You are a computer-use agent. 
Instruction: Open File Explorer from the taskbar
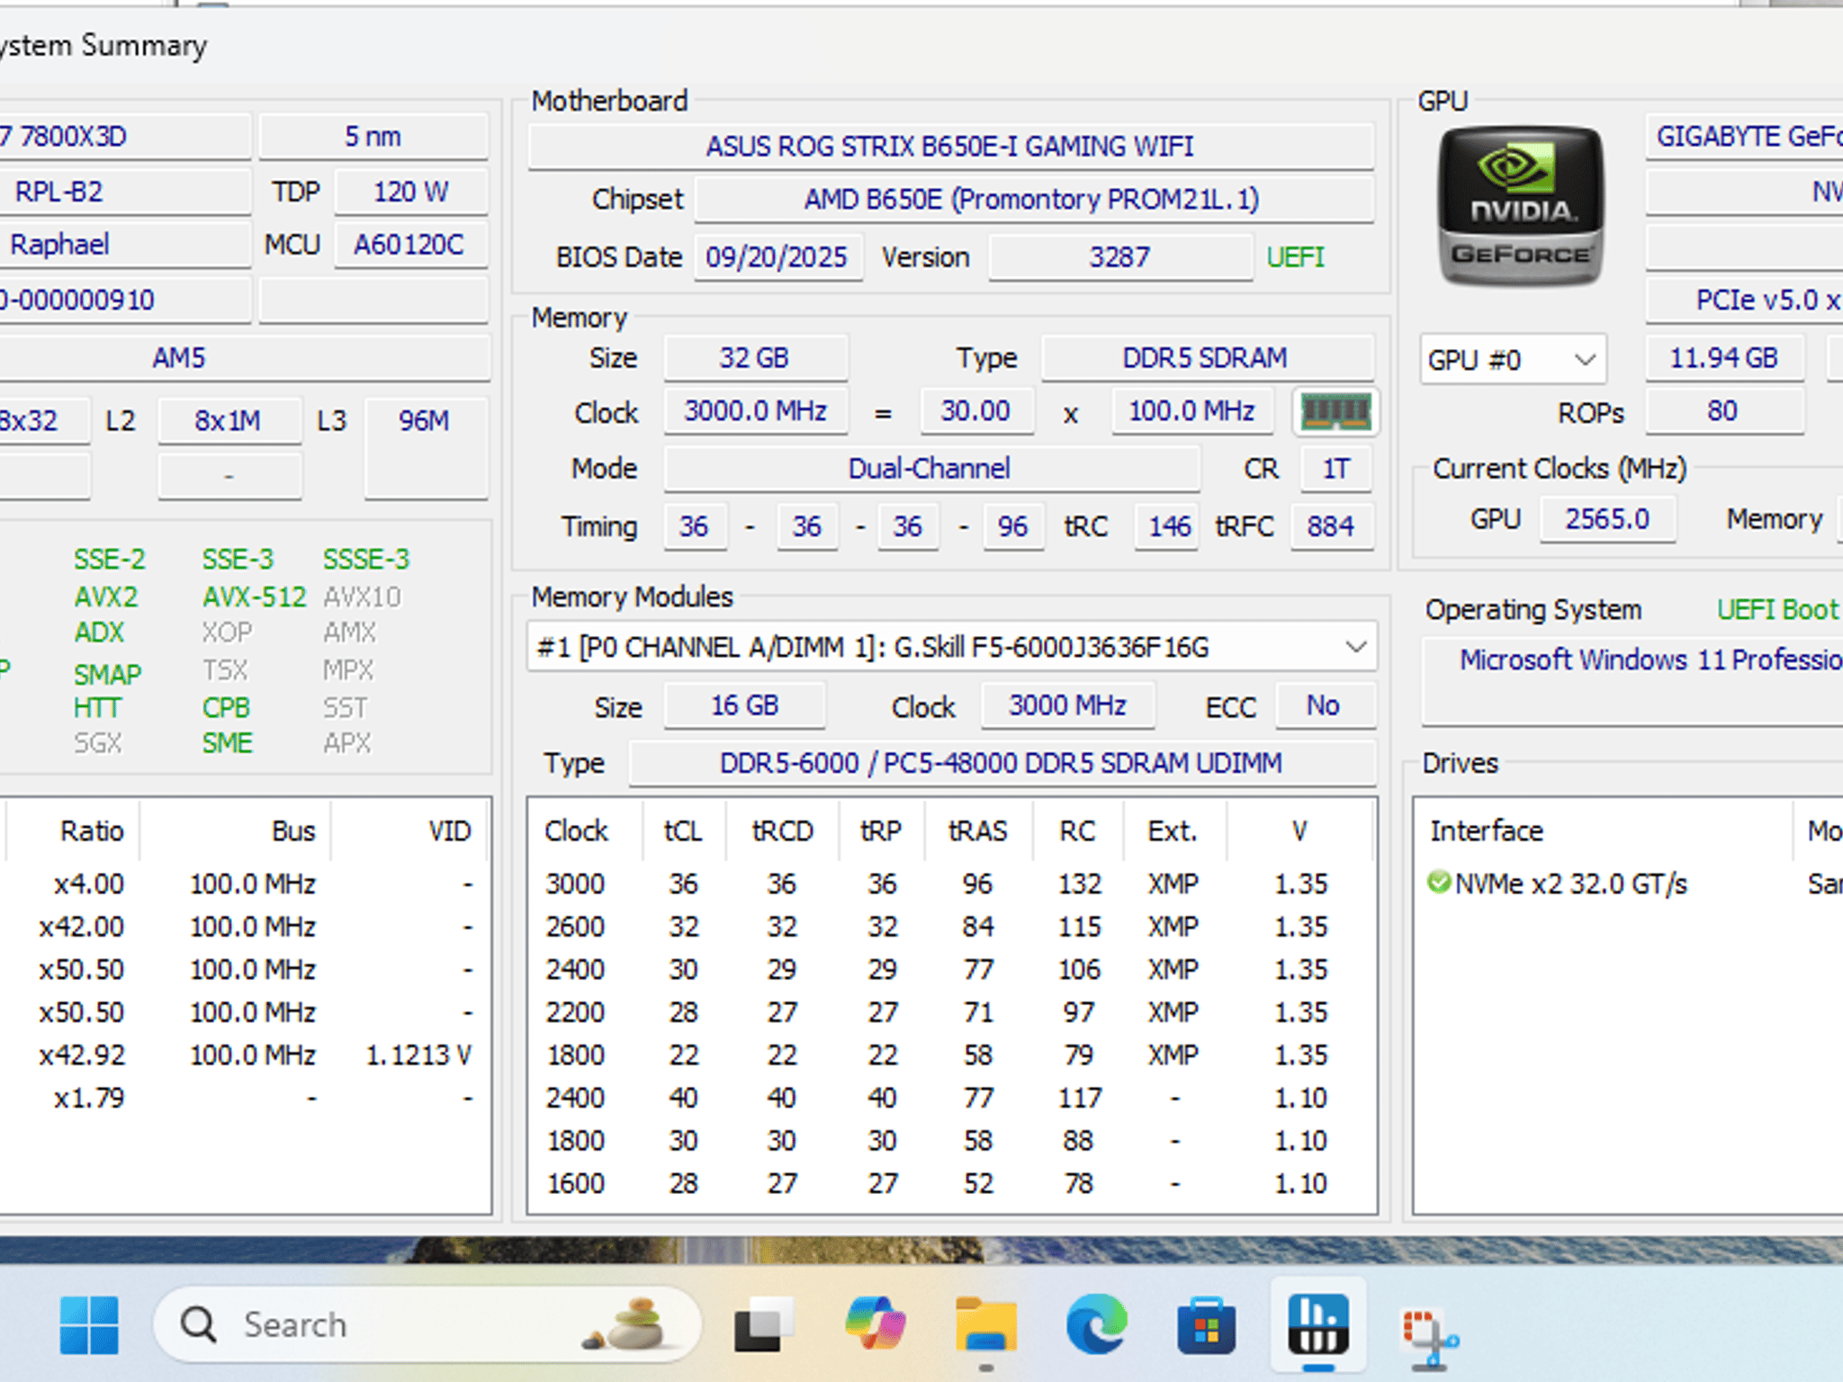[986, 1324]
